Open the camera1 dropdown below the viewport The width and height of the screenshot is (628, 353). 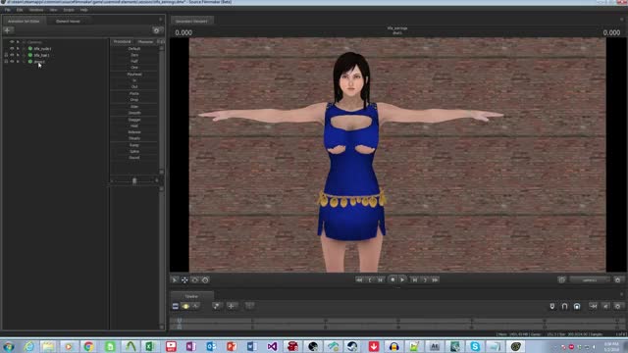pyautogui.click(x=590, y=280)
